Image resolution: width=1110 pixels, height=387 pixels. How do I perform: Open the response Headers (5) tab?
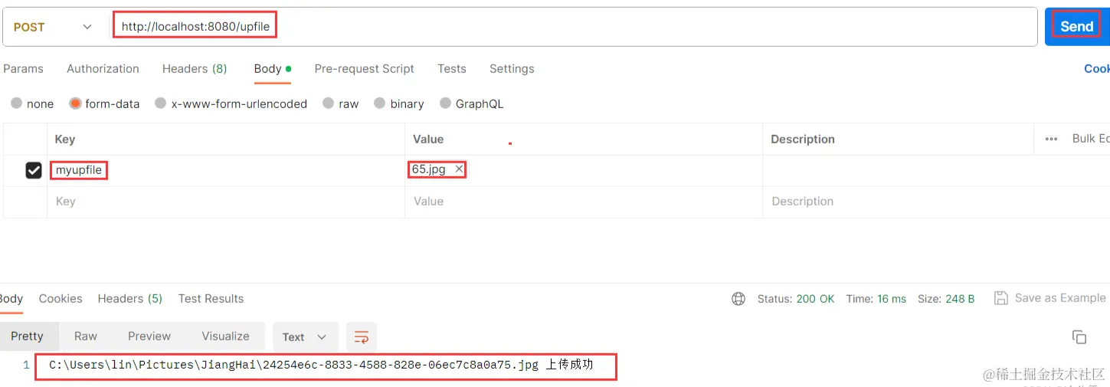coord(130,299)
